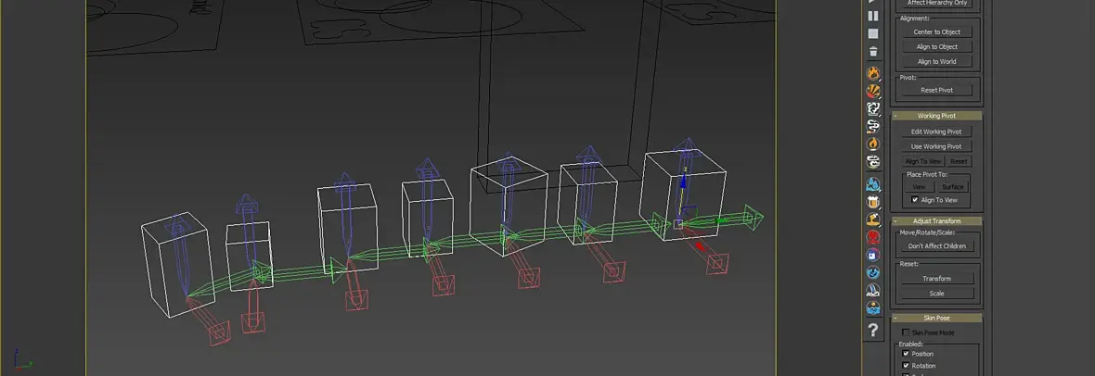Viewport: 1095px width, 376px height.
Task: Click the Reset button beside Align To View
Action: 959,161
